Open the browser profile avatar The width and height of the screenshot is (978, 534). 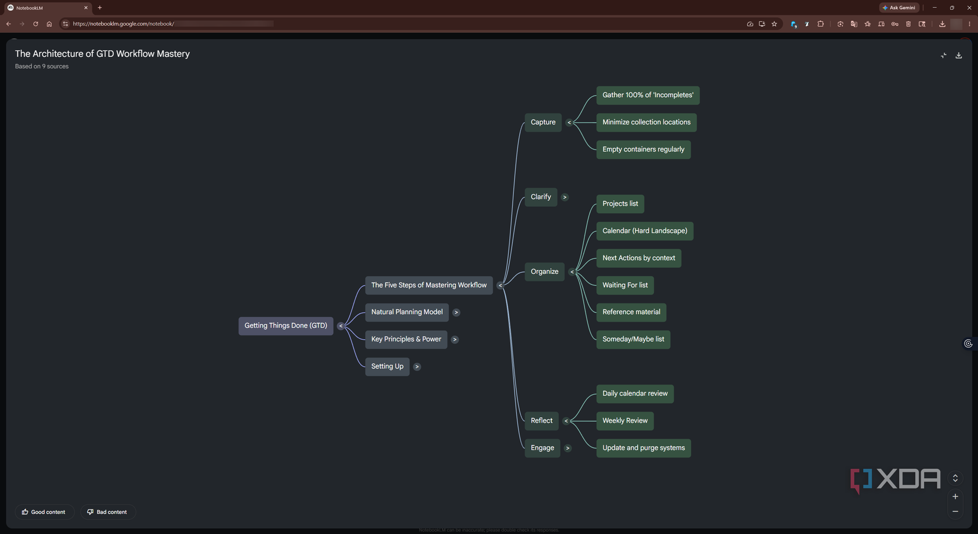956,24
